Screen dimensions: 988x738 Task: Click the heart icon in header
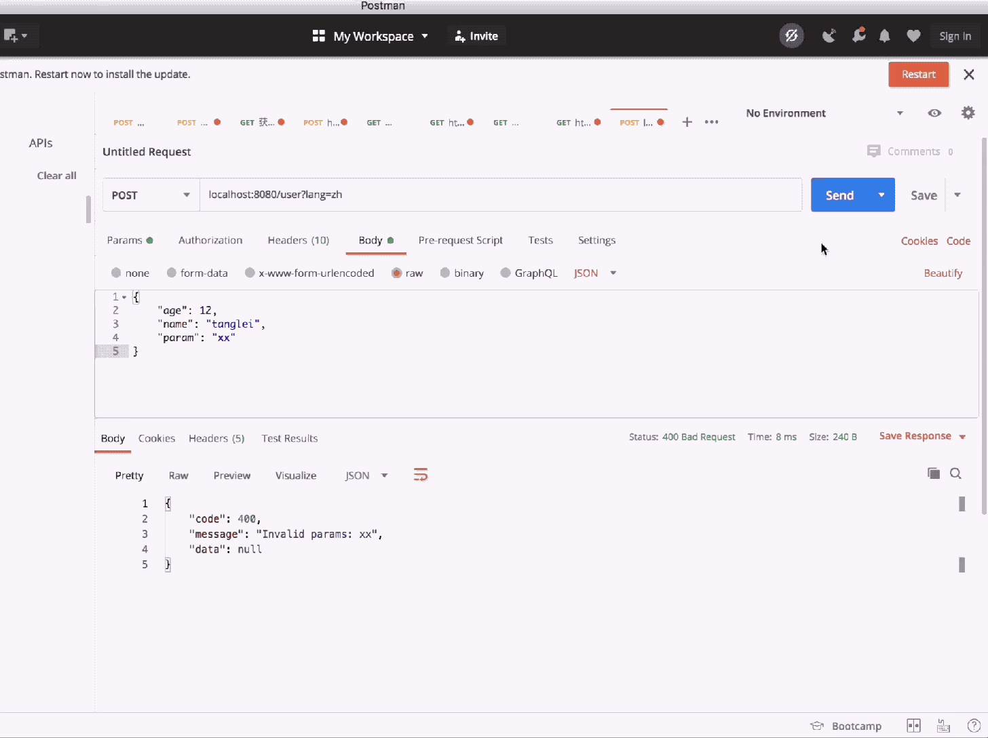pyautogui.click(x=913, y=36)
